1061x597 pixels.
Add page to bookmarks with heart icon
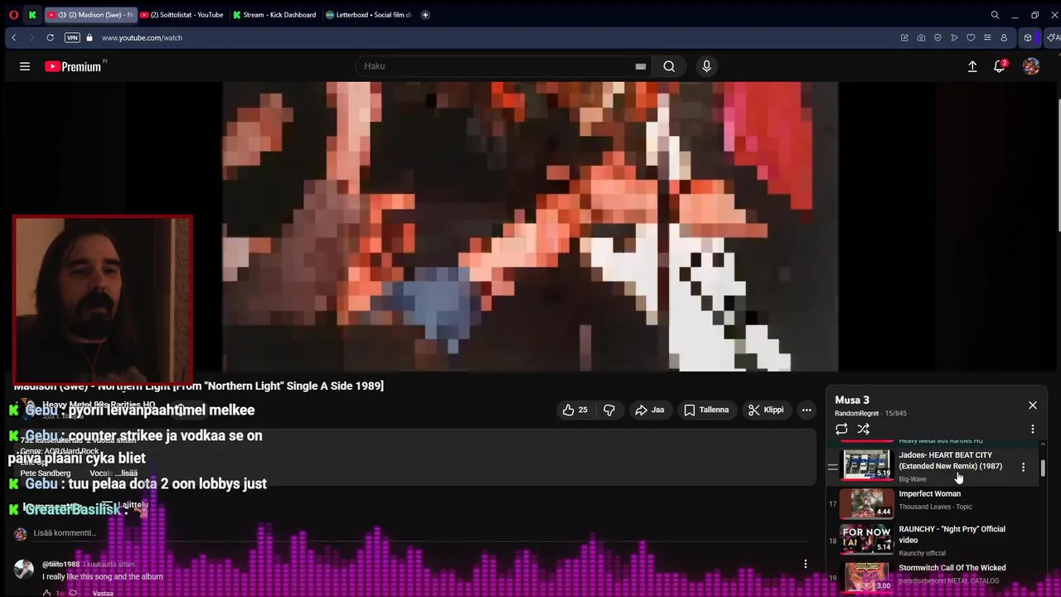click(971, 37)
